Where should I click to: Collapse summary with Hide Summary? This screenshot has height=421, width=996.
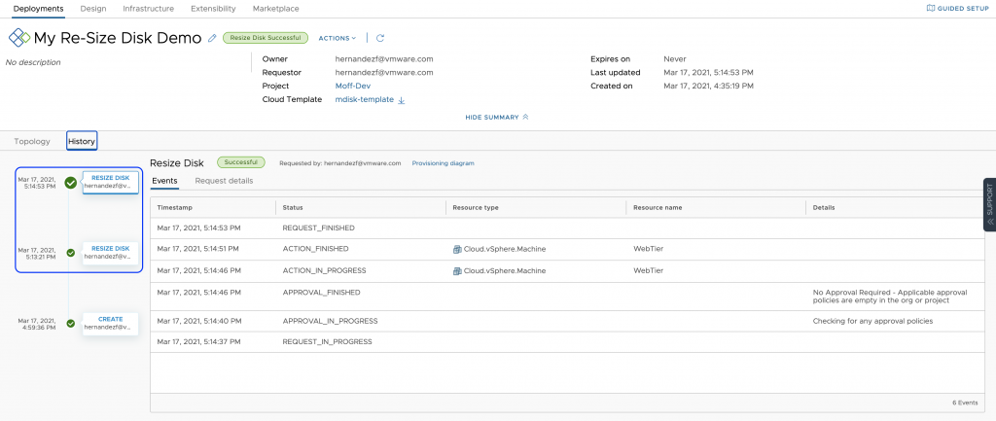click(497, 117)
